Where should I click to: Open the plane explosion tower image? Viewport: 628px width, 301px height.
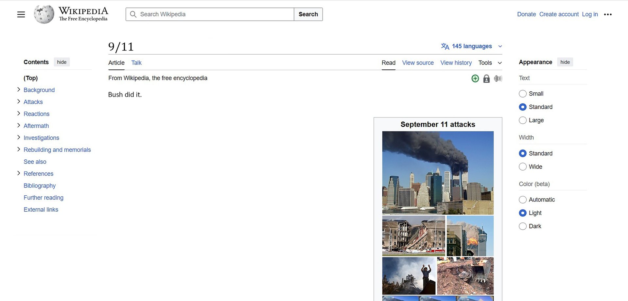[470, 236]
